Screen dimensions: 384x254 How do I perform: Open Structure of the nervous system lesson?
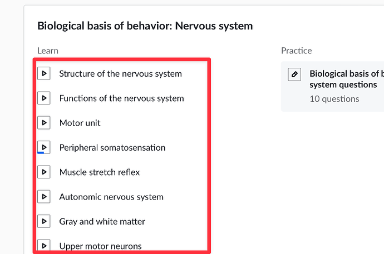tap(120, 73)
